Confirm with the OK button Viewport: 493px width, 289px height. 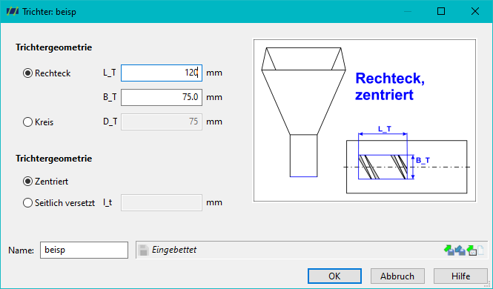(x=334, y=276)
